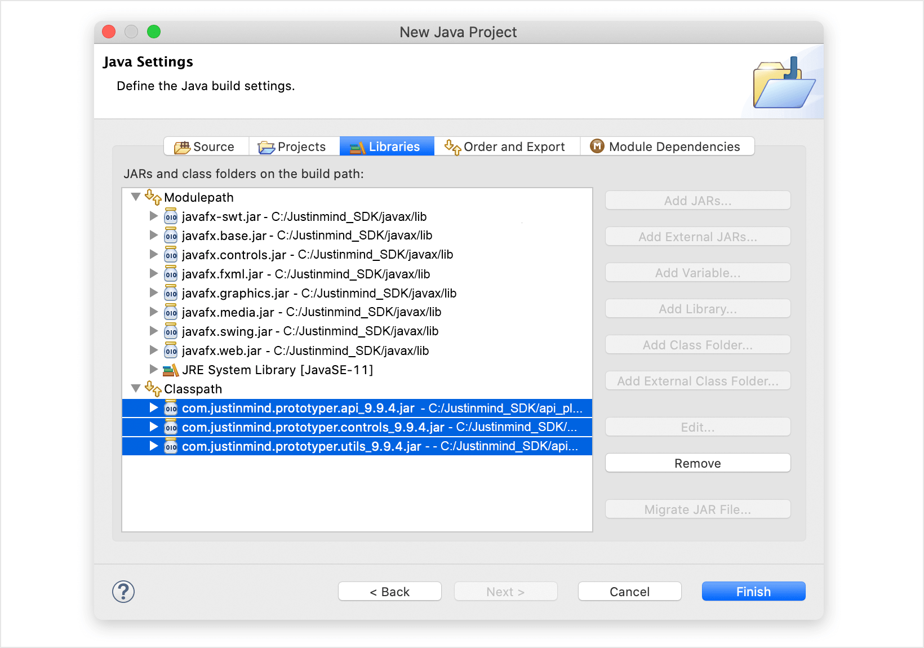Viewport: 924px width, 648px height.
Task: Select the Classpath label
Action: click(193, 389)
